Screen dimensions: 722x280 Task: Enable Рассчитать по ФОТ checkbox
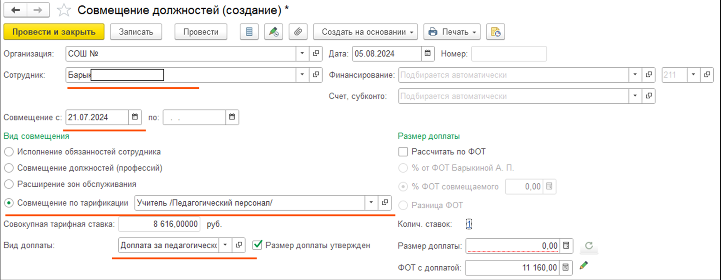coord(403,152)
